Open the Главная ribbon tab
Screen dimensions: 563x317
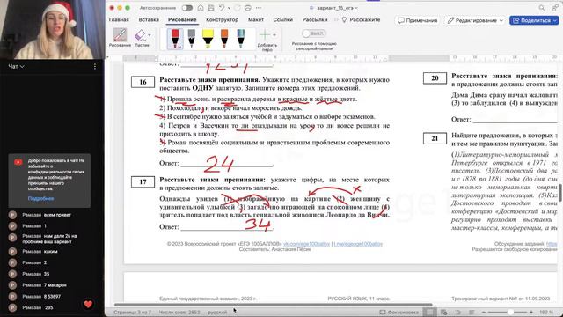(119, 19)
